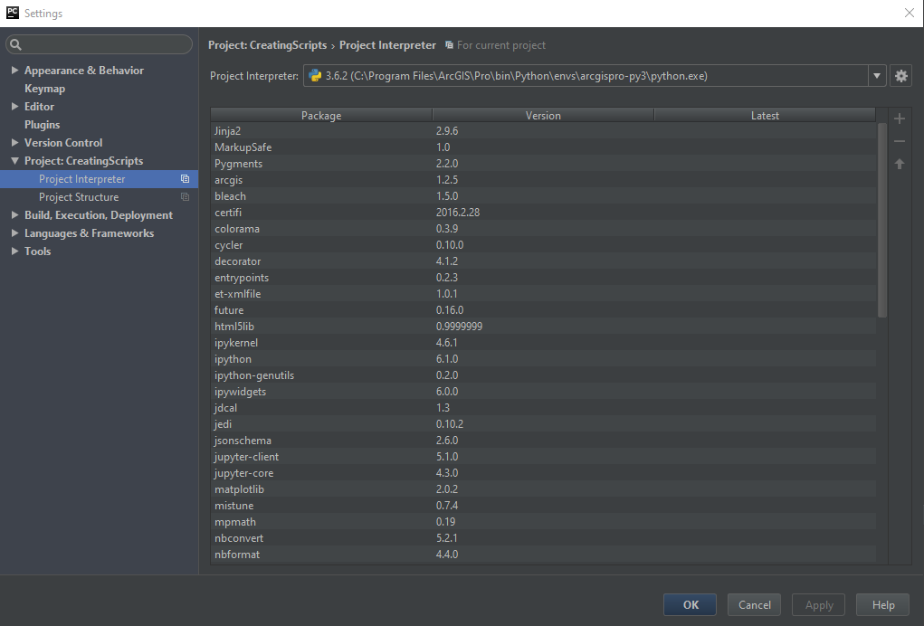The height and width of the screenshot is (626, 924).
Task: Click the package list vertical scrollbar
Action: click(882, 220)
